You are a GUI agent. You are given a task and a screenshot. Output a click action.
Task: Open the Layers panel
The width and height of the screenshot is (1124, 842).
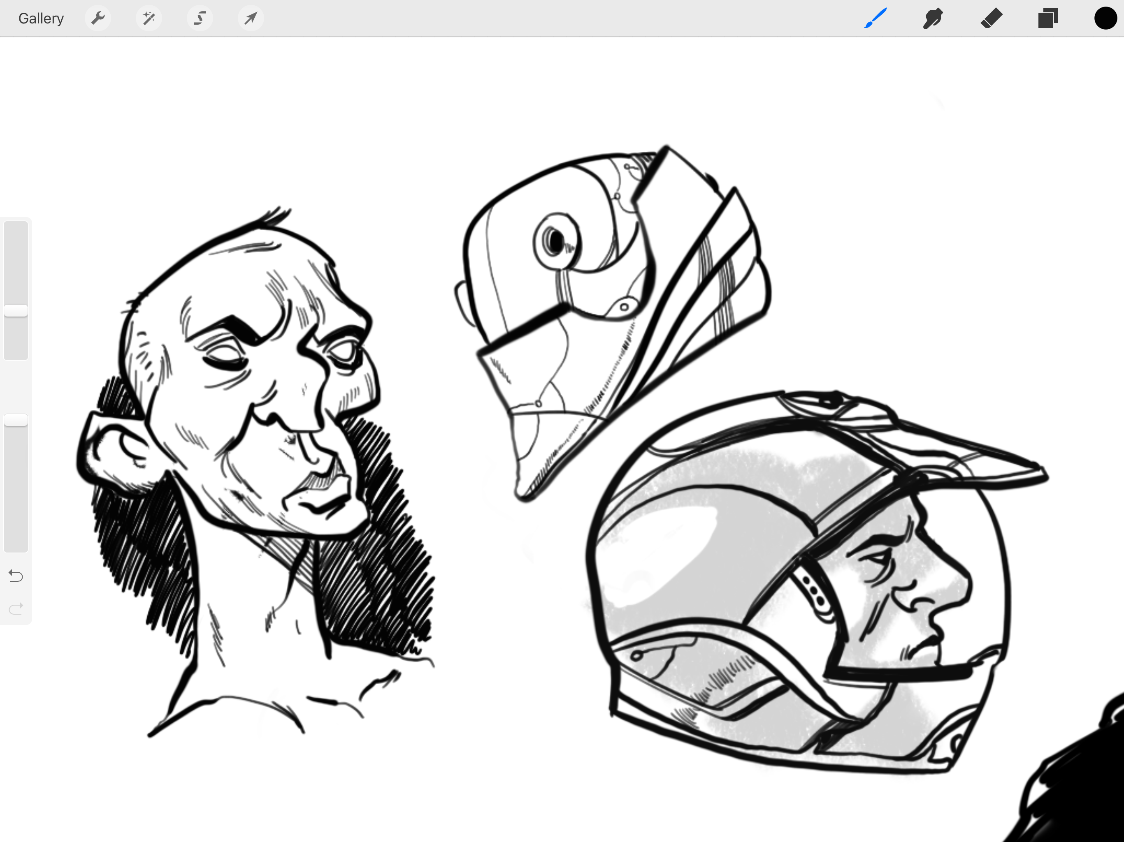pos(1048,18)
